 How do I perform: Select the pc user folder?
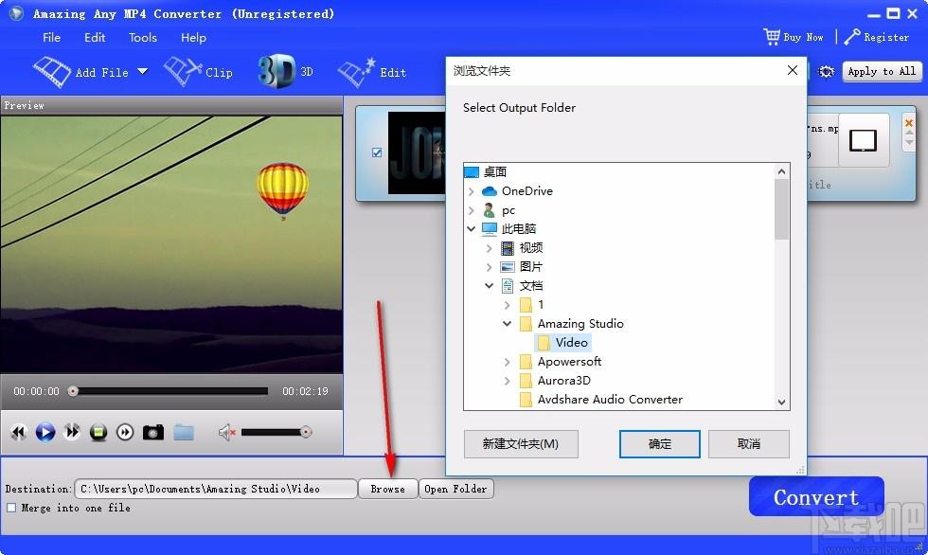(x=509, y=210)
